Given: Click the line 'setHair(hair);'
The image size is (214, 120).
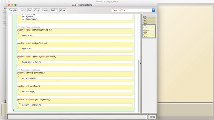Looking at the screenshot, I should click(x=30, y=19).
